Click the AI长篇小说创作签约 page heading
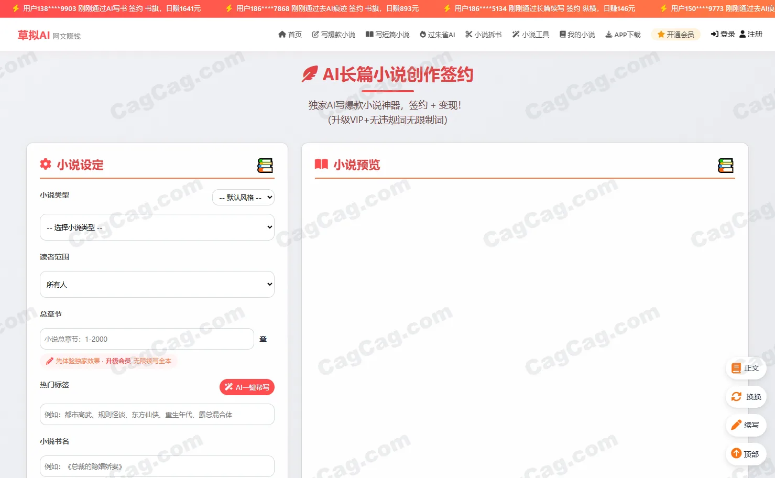 click(388, 74)
